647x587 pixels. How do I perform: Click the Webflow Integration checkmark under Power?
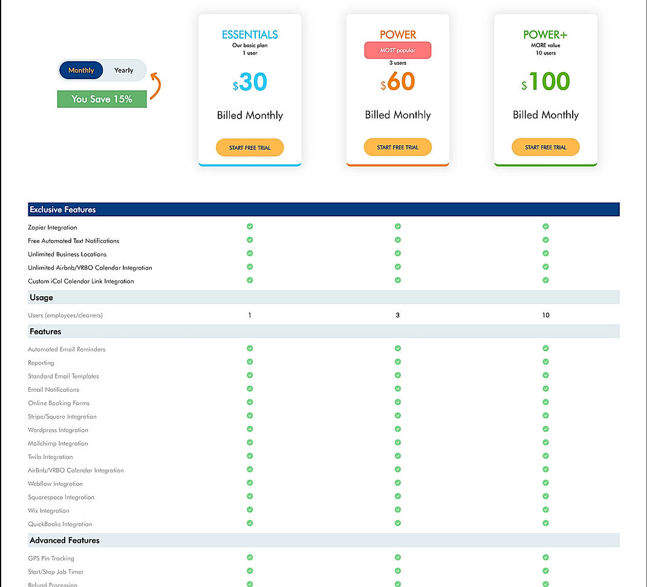pyautogui.click(x=397, y=482)
